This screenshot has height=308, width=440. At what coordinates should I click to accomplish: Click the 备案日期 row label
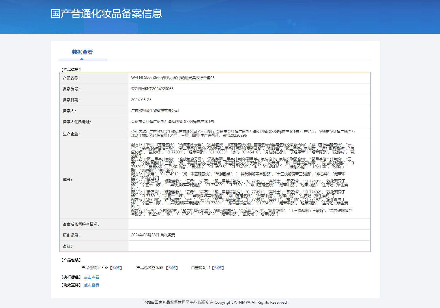tap(71, 100)
